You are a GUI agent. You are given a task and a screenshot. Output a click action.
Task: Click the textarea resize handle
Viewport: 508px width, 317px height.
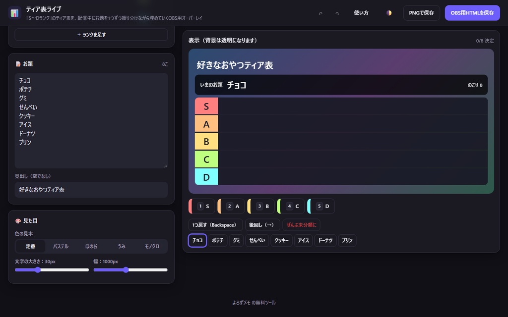pos(165,166)
